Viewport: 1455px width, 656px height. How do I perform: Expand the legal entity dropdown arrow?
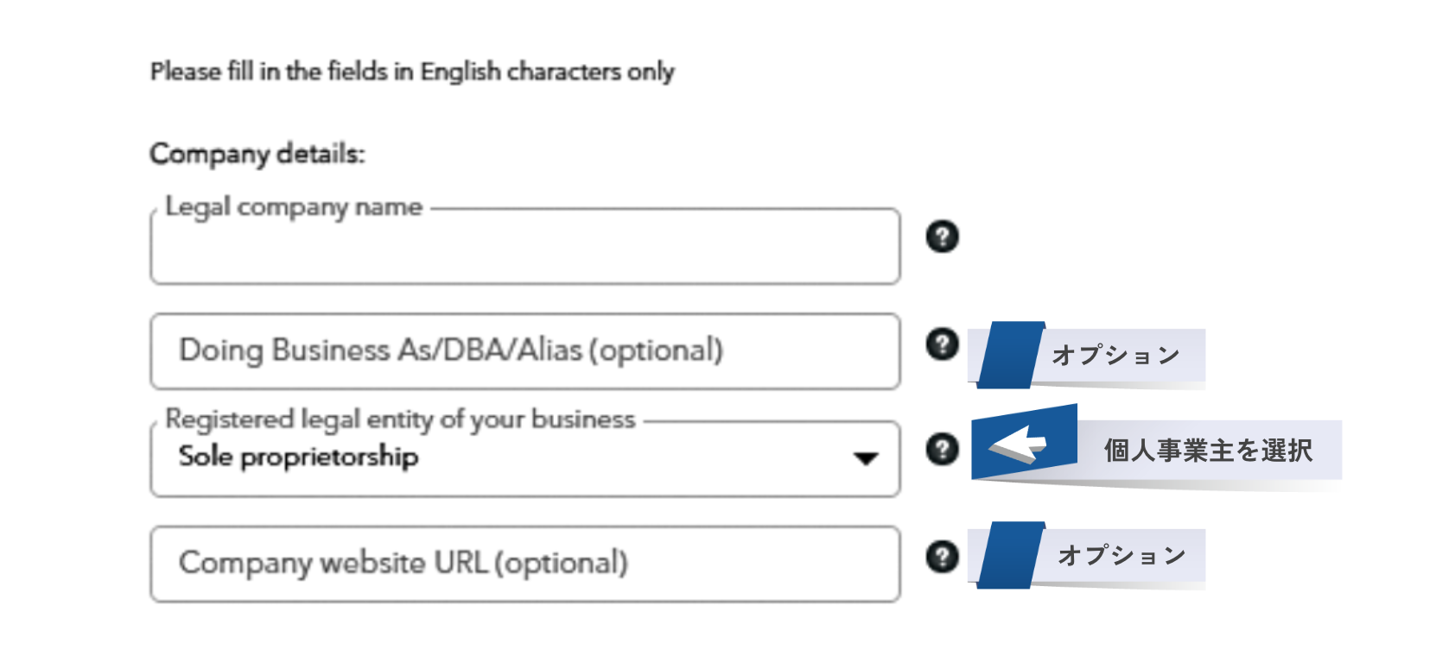(865, 458)
